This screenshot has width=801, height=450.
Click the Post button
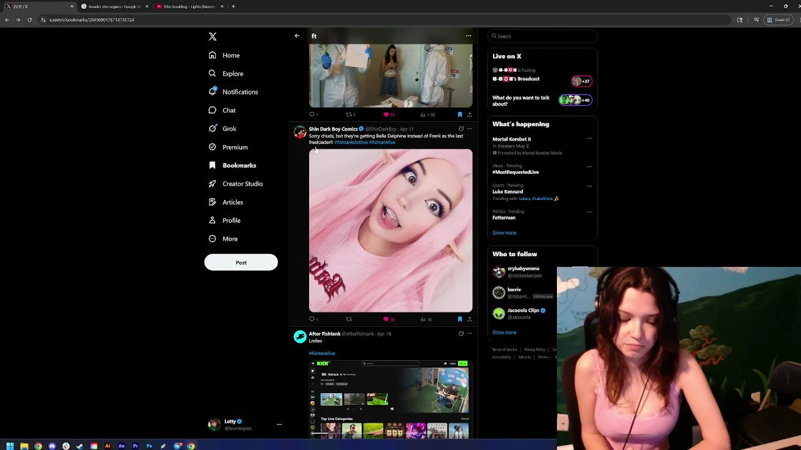[x=241, y=262]
